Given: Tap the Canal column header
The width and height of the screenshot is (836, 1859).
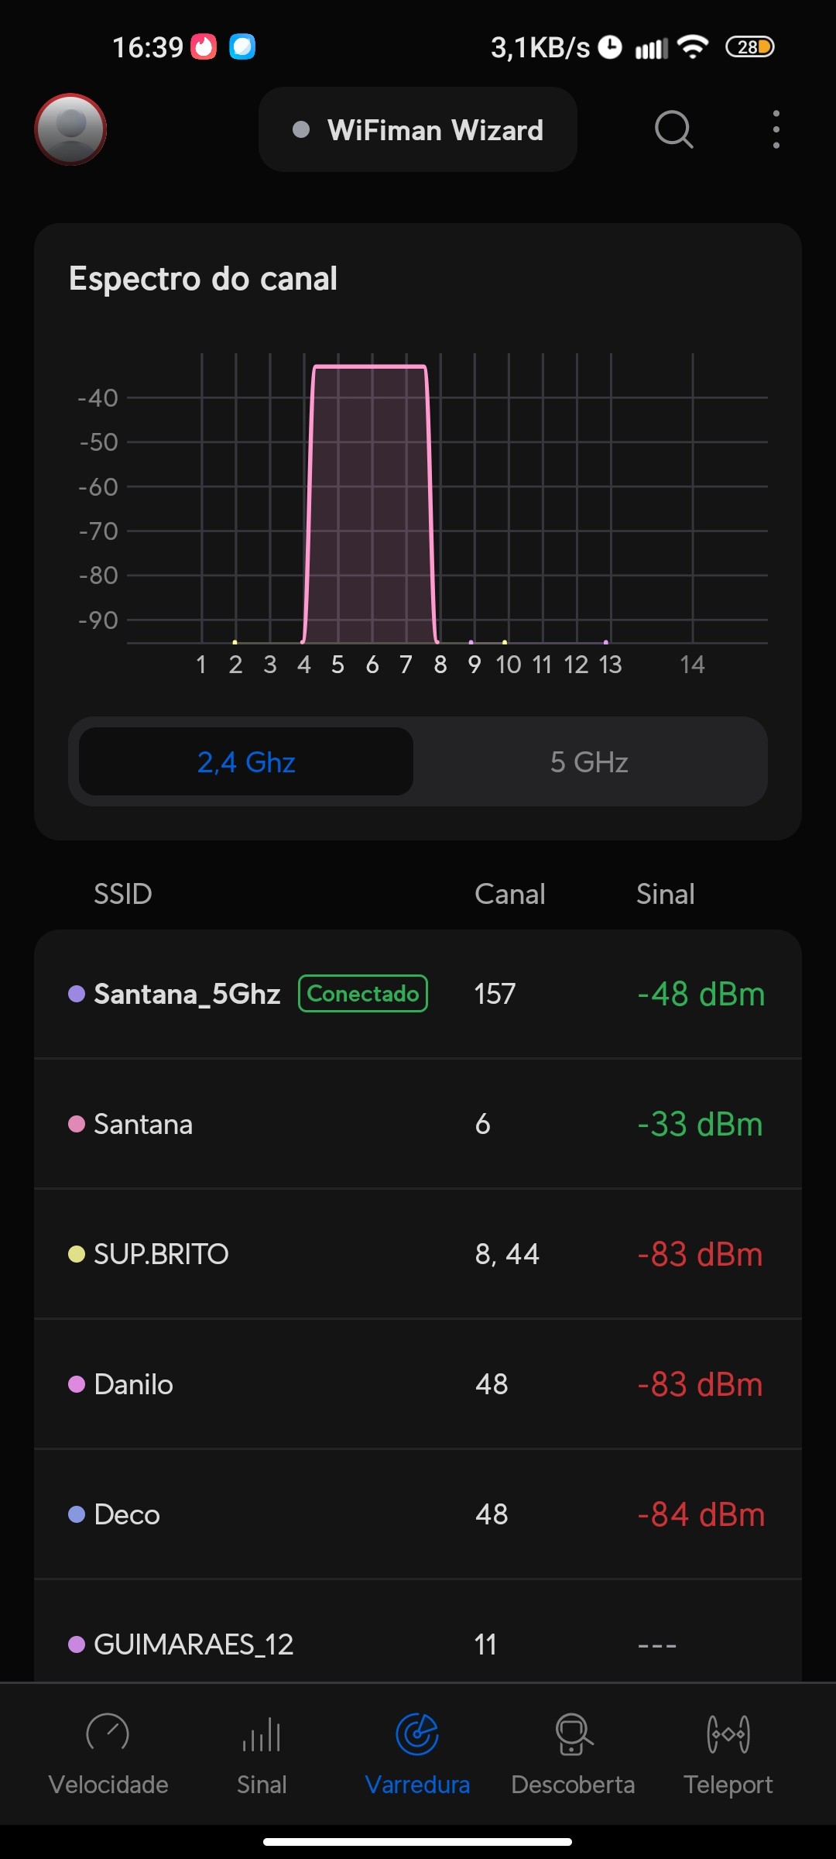Looking at the screenshot, I should pos(509,894).
